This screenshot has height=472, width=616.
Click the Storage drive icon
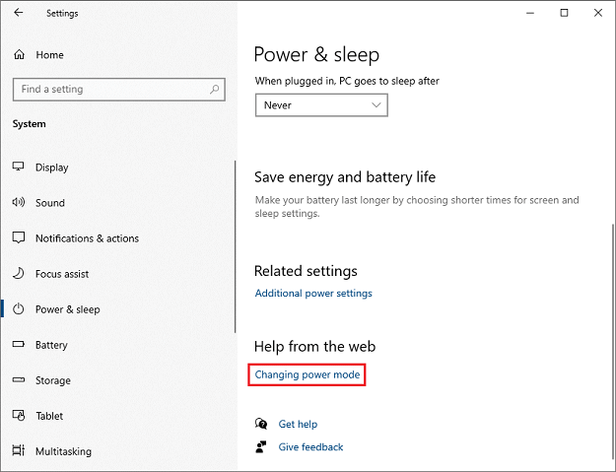[18, 380]
